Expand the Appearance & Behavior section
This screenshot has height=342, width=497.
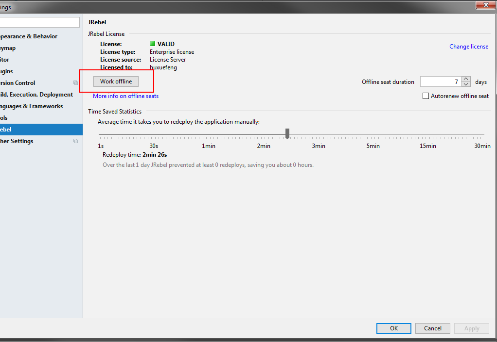click(28, 36)
